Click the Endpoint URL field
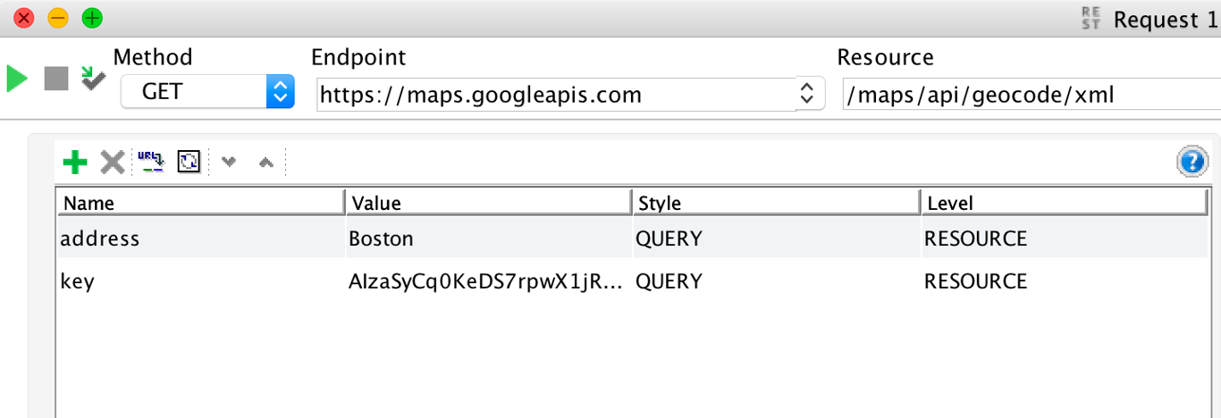The width and height of the screenshot is (1221, 418). point(555,94)
